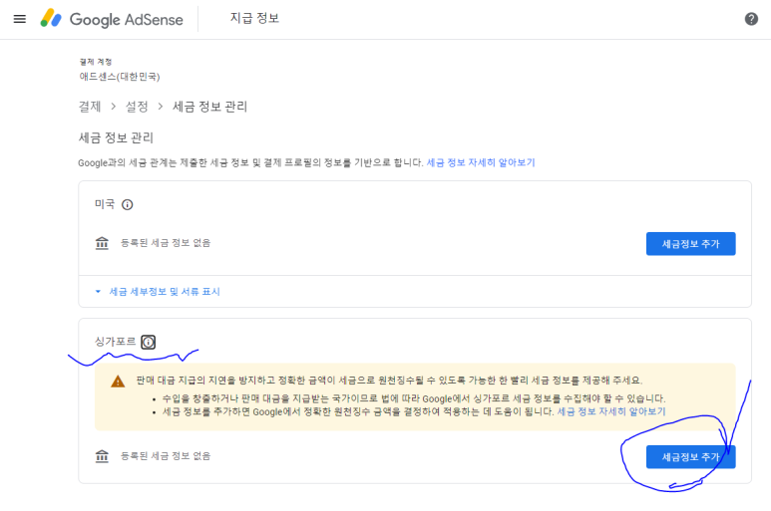Go to 결제 breadcrumb
Screen dimensions: 771x511
coord(90,107)
